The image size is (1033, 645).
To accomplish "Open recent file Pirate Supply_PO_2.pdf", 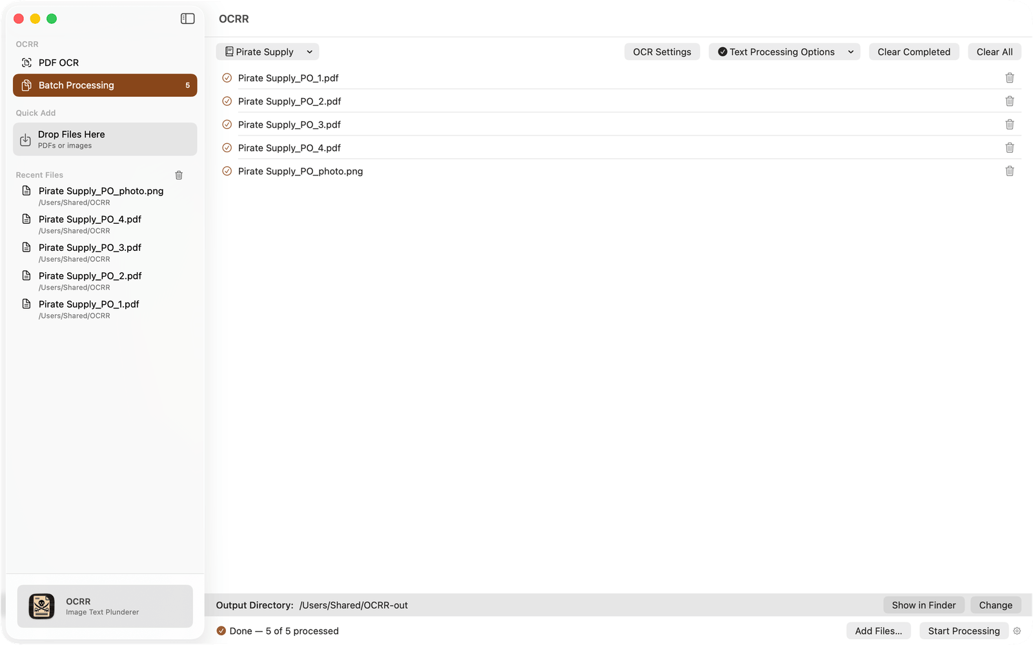I will (x=105, y=281).
